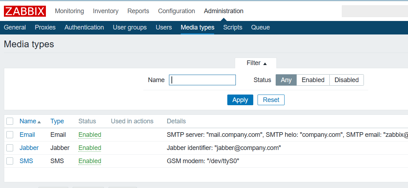
Task: Click the search box in top bar
Action: tap(375, 11)
